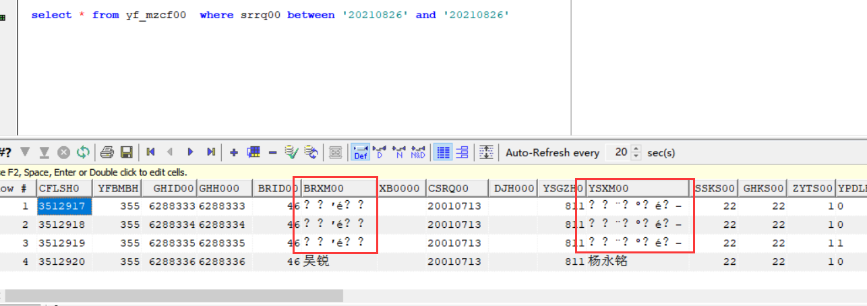Select the cell 3512917
The width and height of the screenshot is (867, 306).
click(x=64, y=206)
